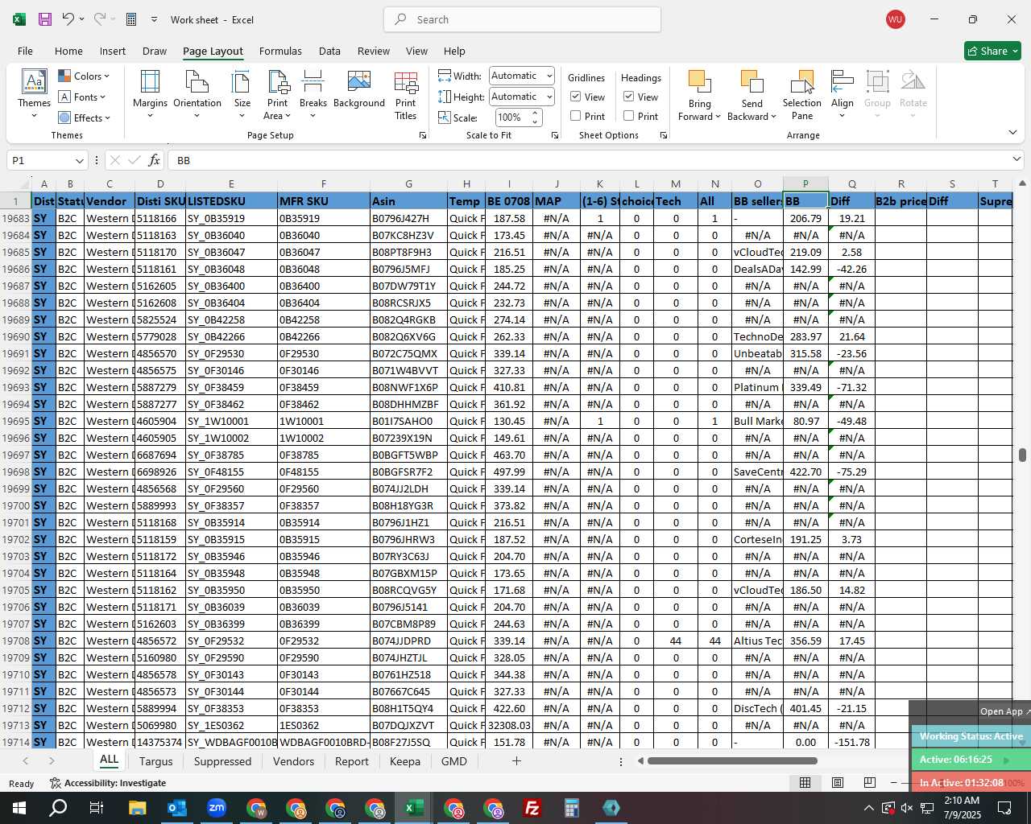Click the Search box
Image resolution: width=1031 pixels, height=824 pixels.
pos(522,19)
